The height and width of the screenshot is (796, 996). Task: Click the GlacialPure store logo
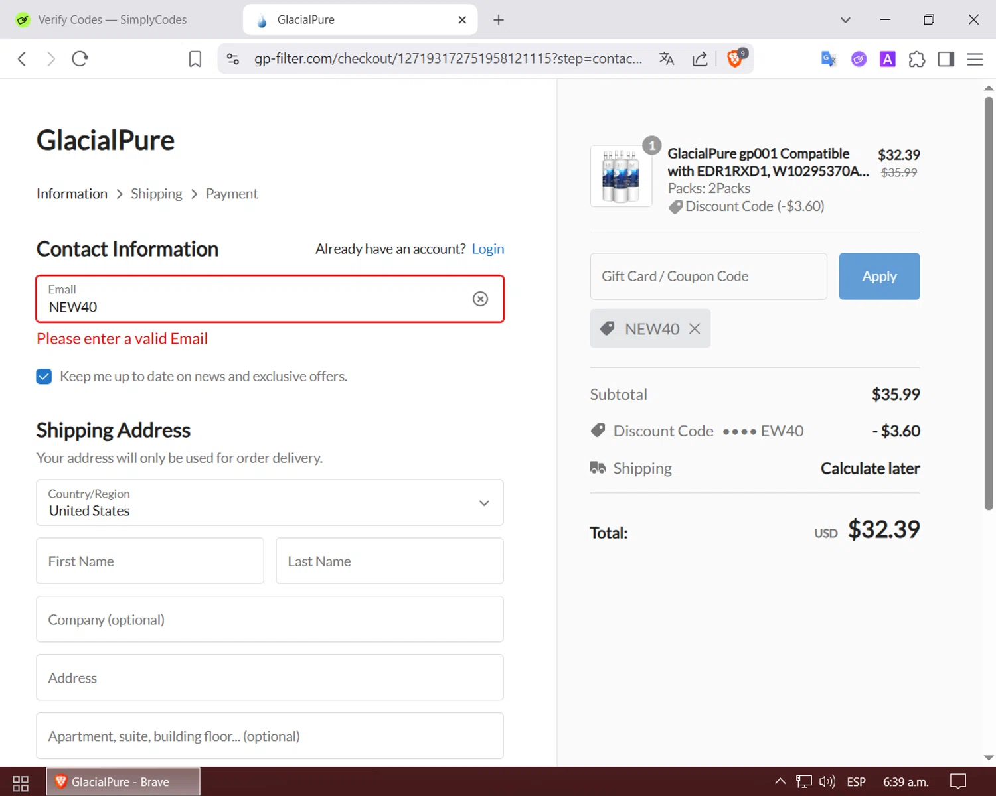[106, 141]
